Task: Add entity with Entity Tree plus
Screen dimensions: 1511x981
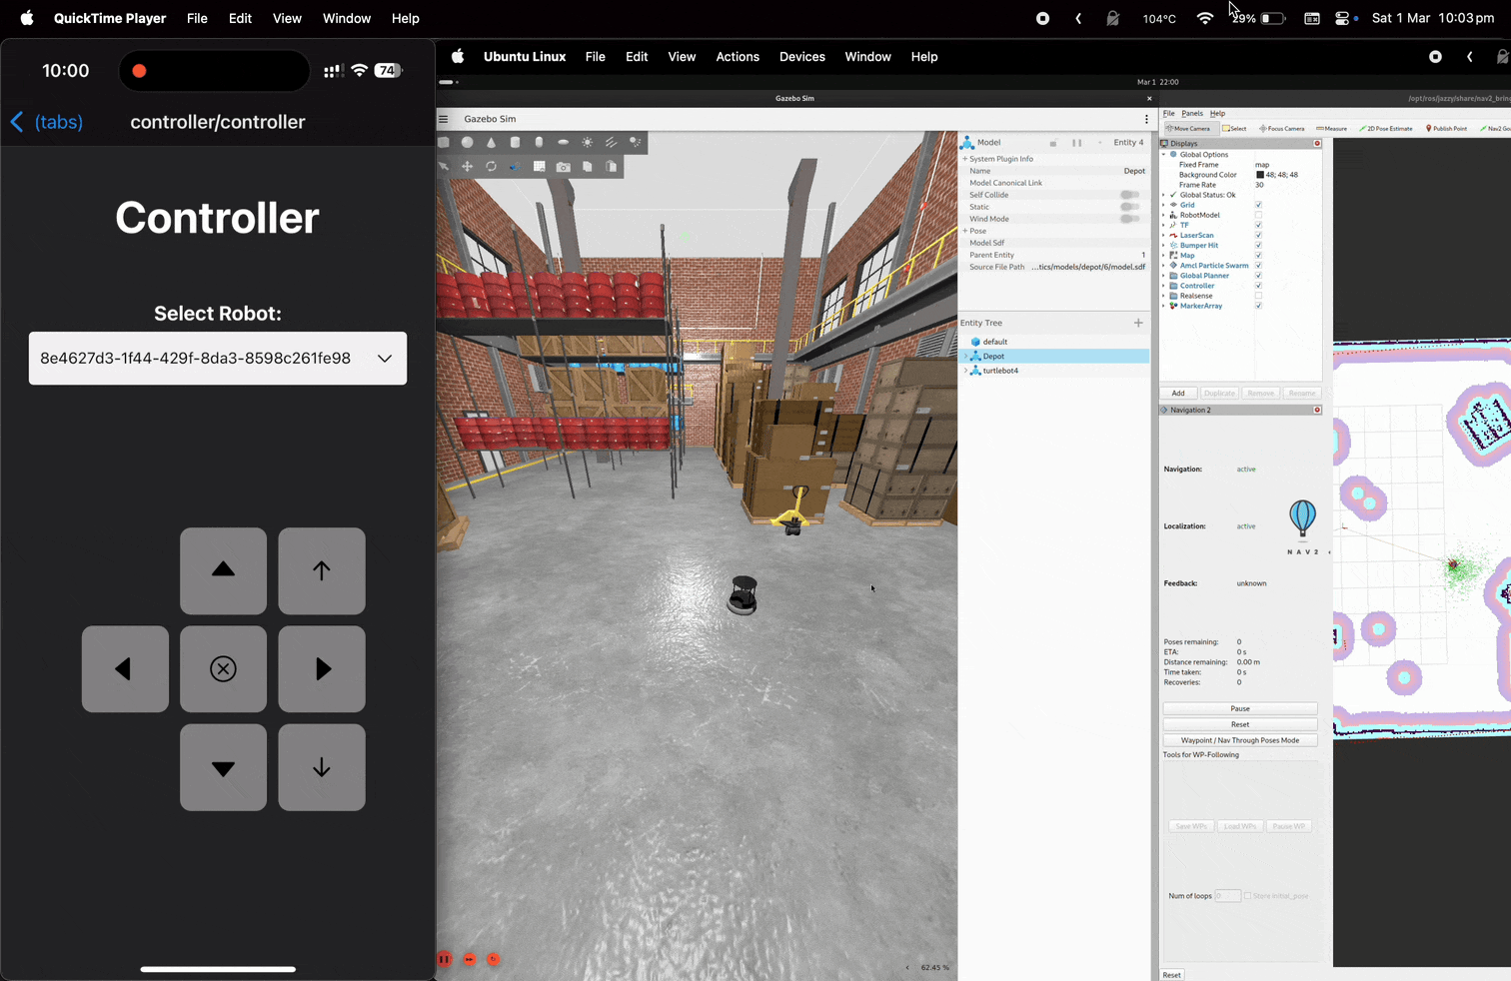Action: 1137,323
